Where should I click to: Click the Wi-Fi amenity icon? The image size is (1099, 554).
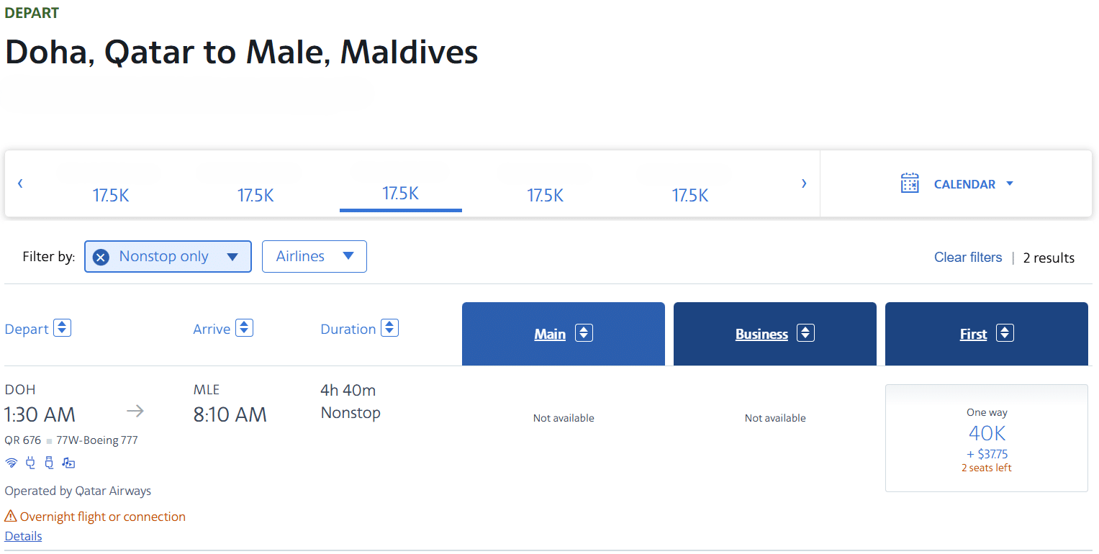(12, 463)
